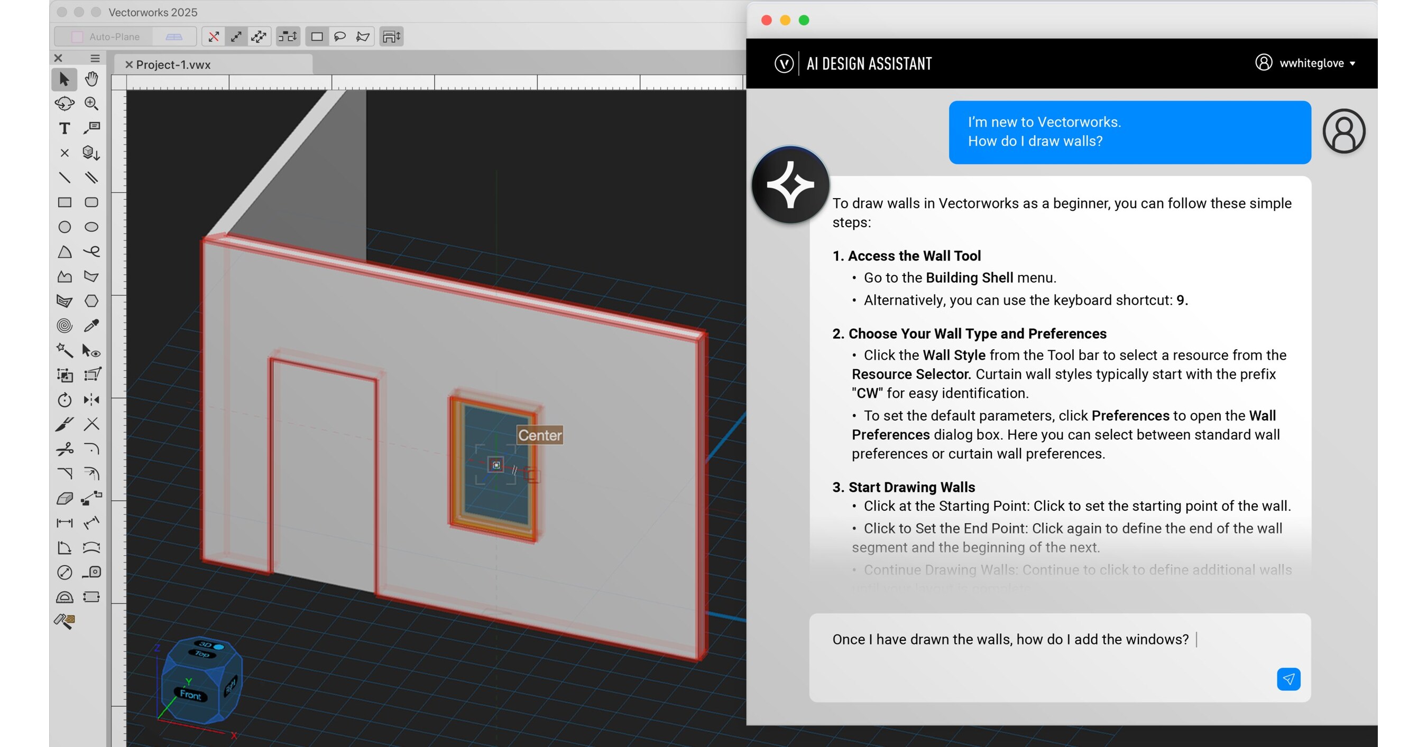Click Front face on the view cube

pyautogui.click(x=190, y=694)
